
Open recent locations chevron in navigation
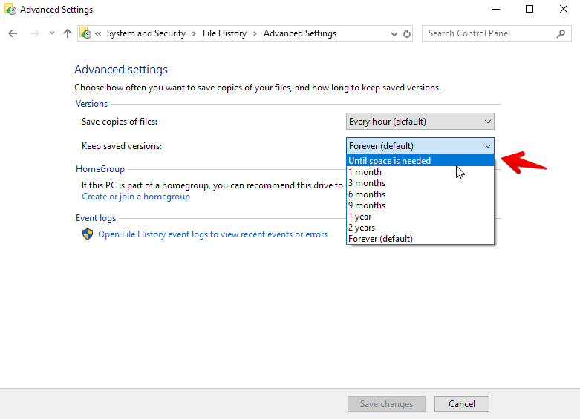(x=52, y=33)
